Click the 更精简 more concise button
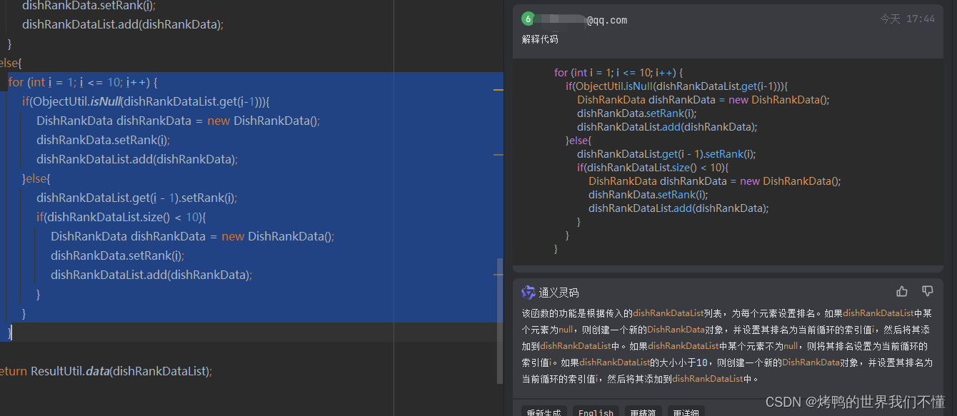957x416 pixels. coord(643,412)
